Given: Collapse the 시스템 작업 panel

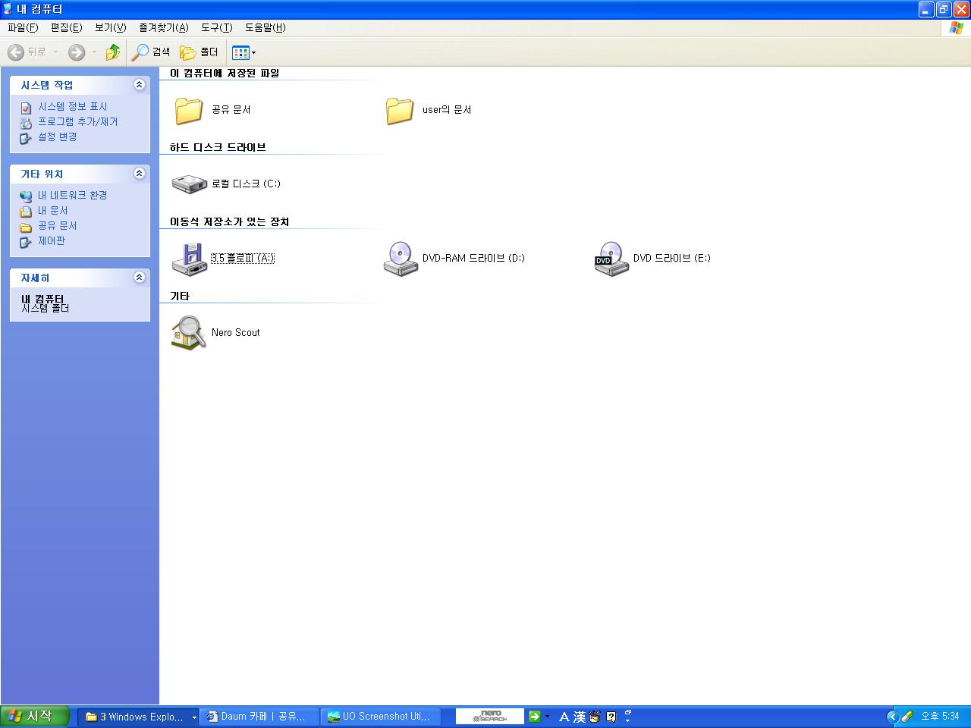Looking at the screenshot, I should (x=139, y=85).
